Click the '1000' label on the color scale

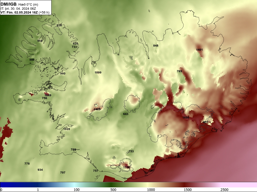[x=151, y=190]
